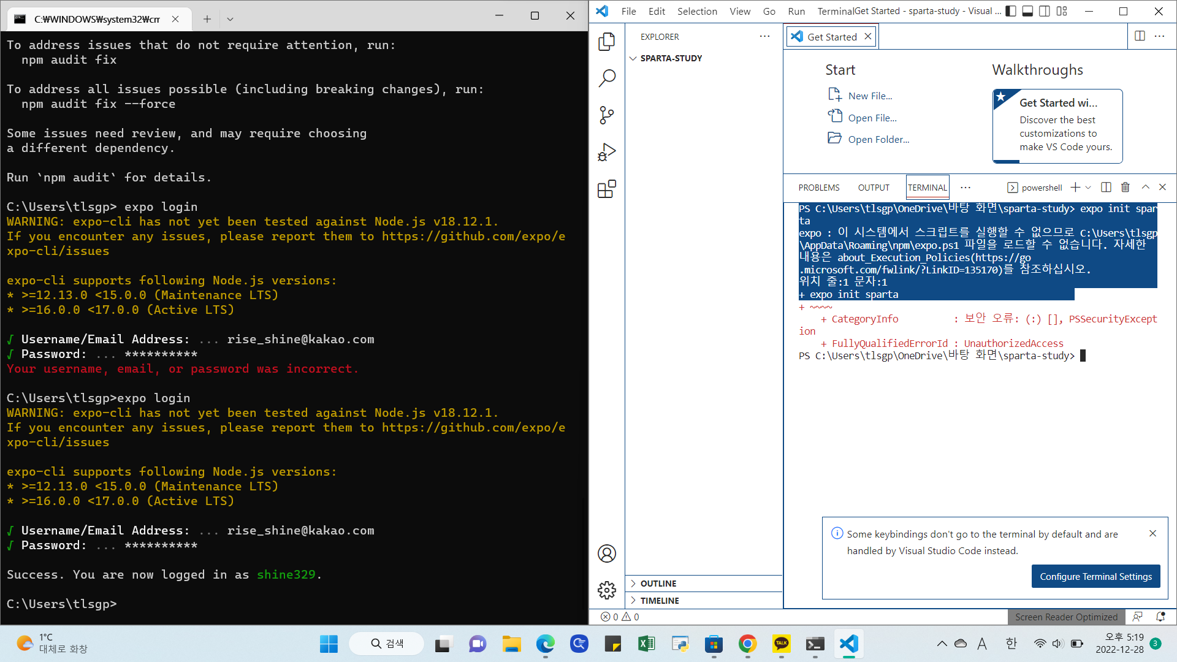Open the Search view in VS Code
Viewport: 1177px width, 662px height.
pos(607,78)
